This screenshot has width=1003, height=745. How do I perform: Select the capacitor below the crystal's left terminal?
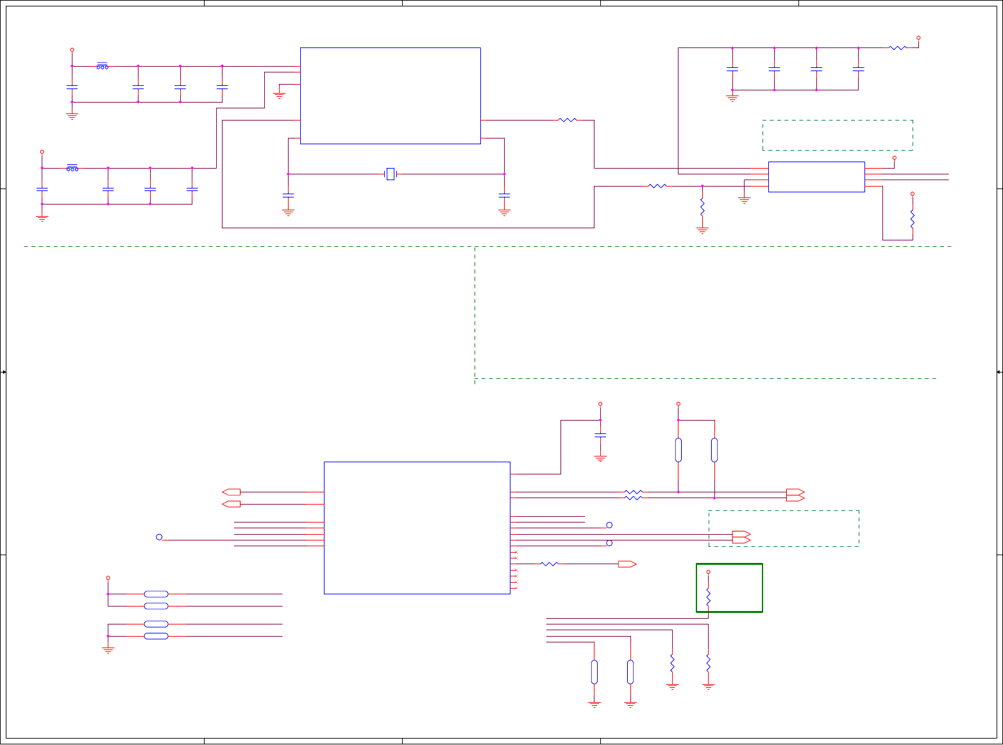(289, 195)
